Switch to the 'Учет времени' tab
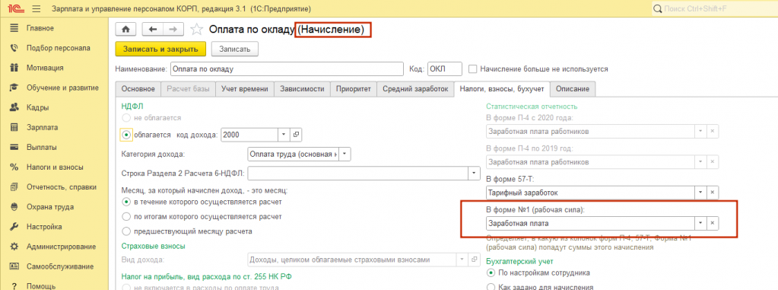The width and height of the screenshot is (778, 290). coord(245,89)
